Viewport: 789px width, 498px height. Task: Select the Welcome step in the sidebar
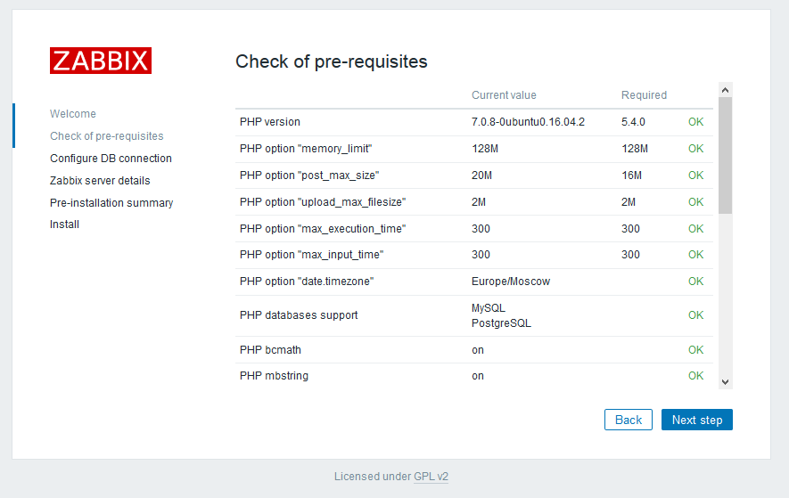[x=73, y=114]
